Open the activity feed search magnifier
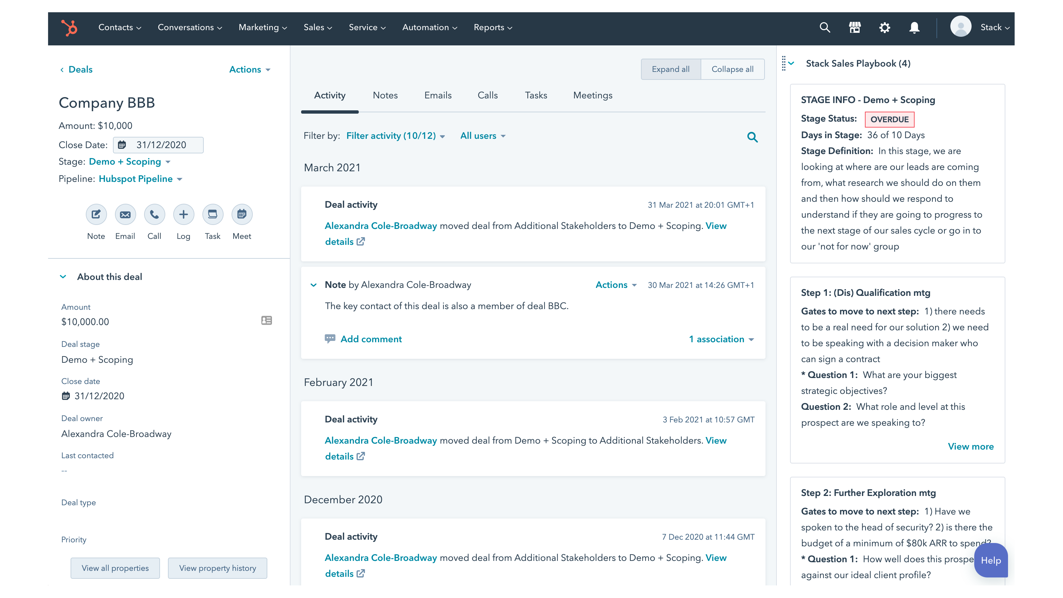This screenshot has height=598, width=1063. click(x=752, y=136)
